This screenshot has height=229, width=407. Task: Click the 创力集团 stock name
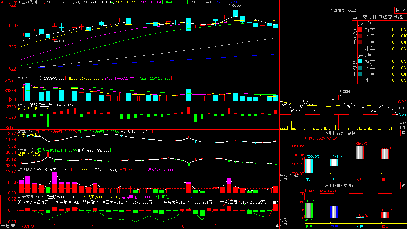point(29,2)
